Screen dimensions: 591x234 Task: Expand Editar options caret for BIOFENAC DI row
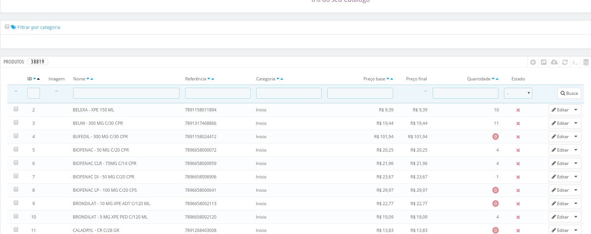click(x=576, y=177)
